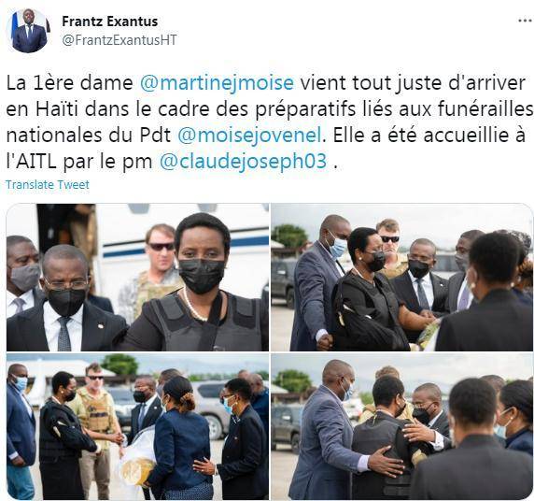Click the @FrantzExantusHT handle
Viewport: 534px width, 501px height.
(119, 40)
